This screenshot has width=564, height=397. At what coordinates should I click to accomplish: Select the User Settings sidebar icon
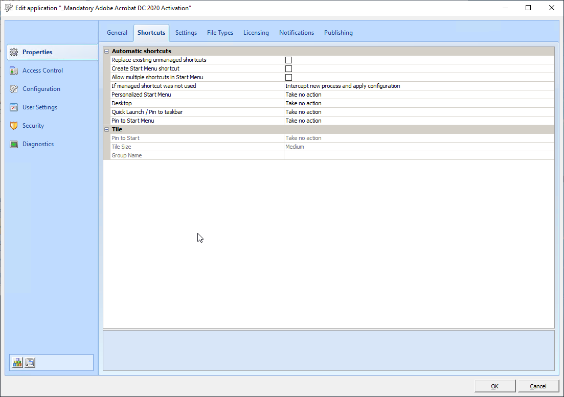14,107
